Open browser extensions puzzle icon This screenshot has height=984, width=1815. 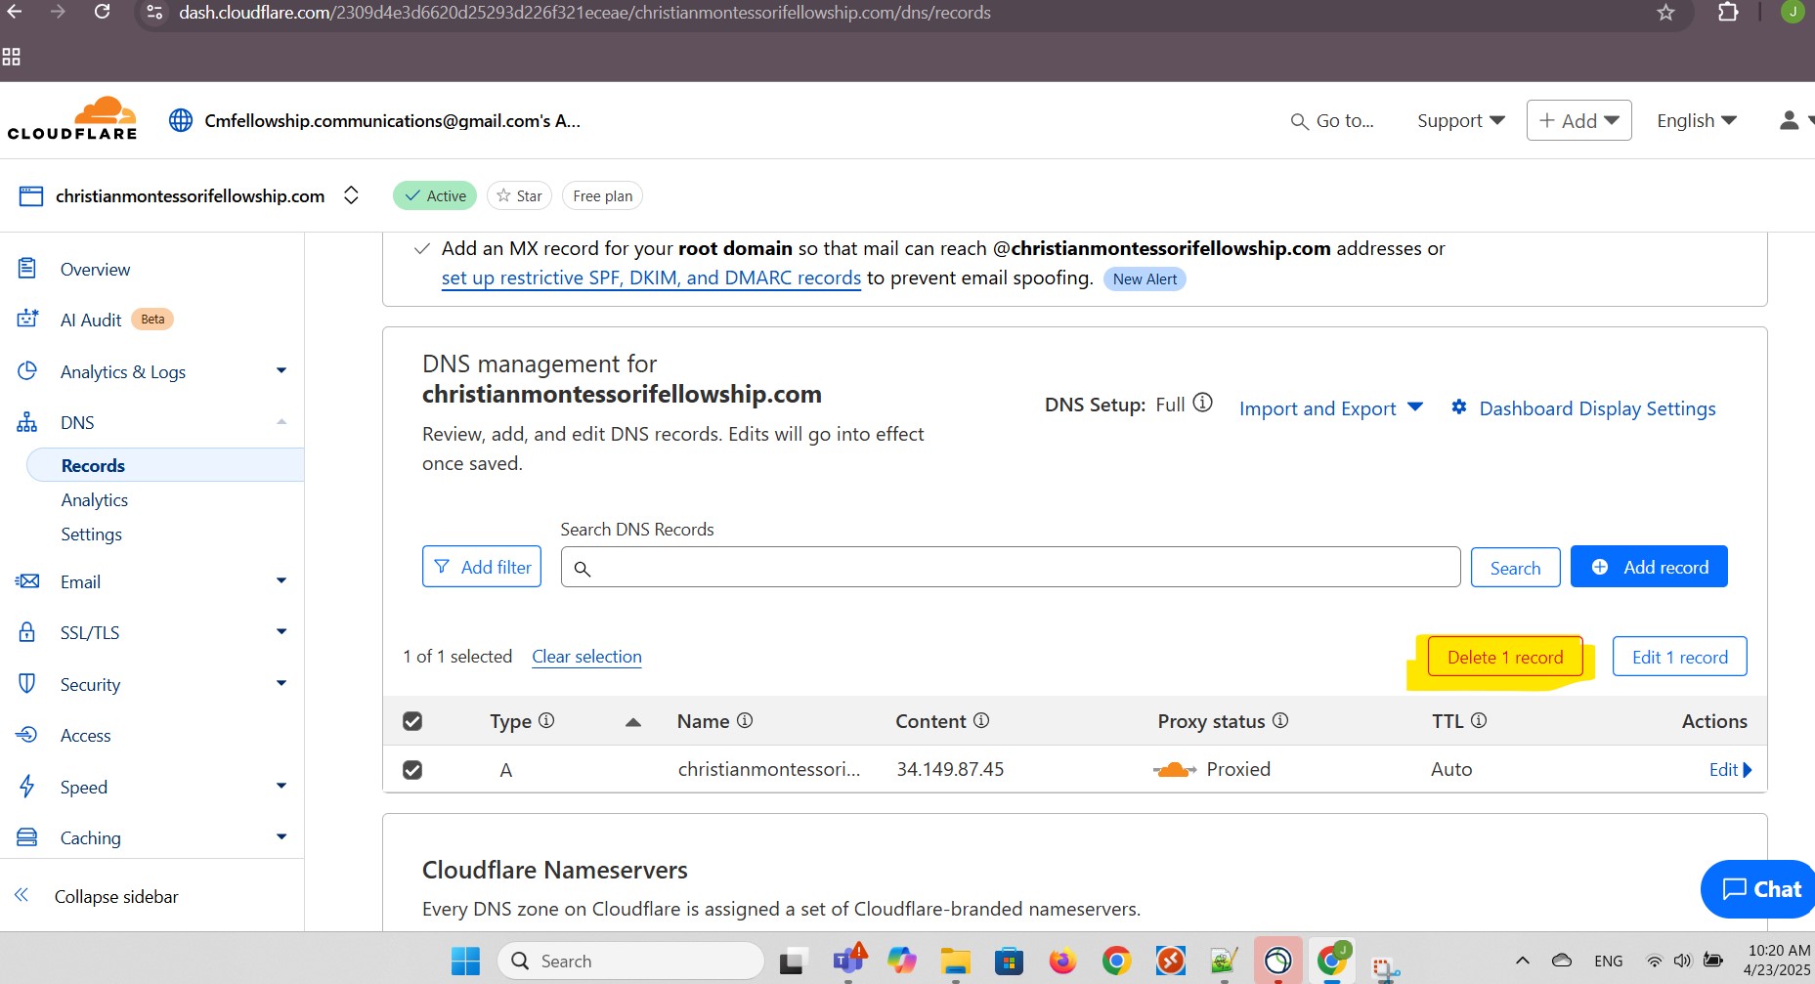[x=1728, y=12]
